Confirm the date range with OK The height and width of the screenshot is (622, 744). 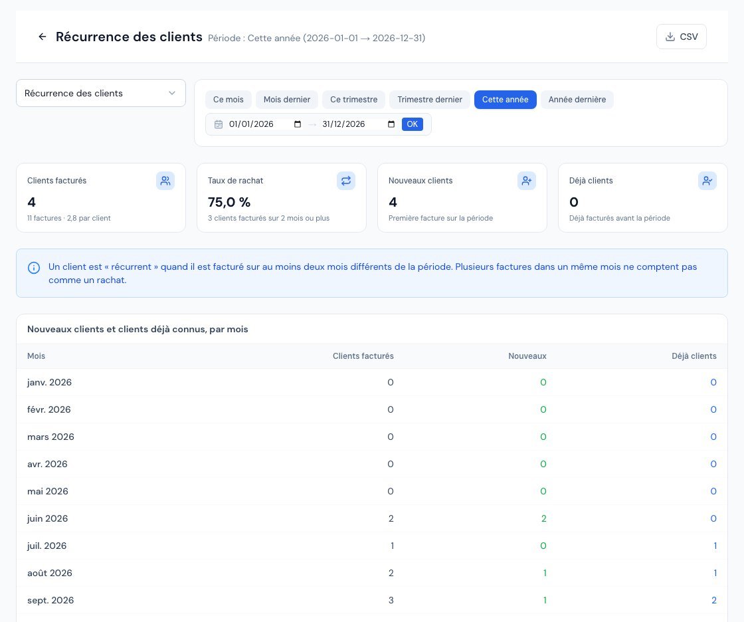pos(413,124)
